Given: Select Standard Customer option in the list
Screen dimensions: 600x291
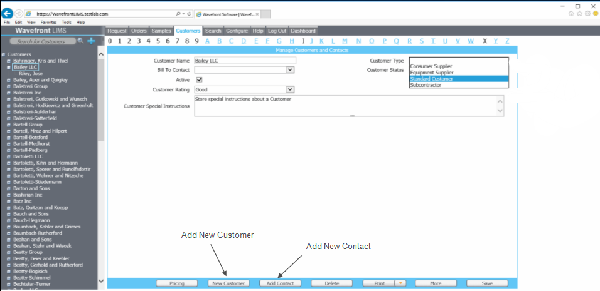Looking at the screenshot, I should pyautogui.click(x=459, y=79).
